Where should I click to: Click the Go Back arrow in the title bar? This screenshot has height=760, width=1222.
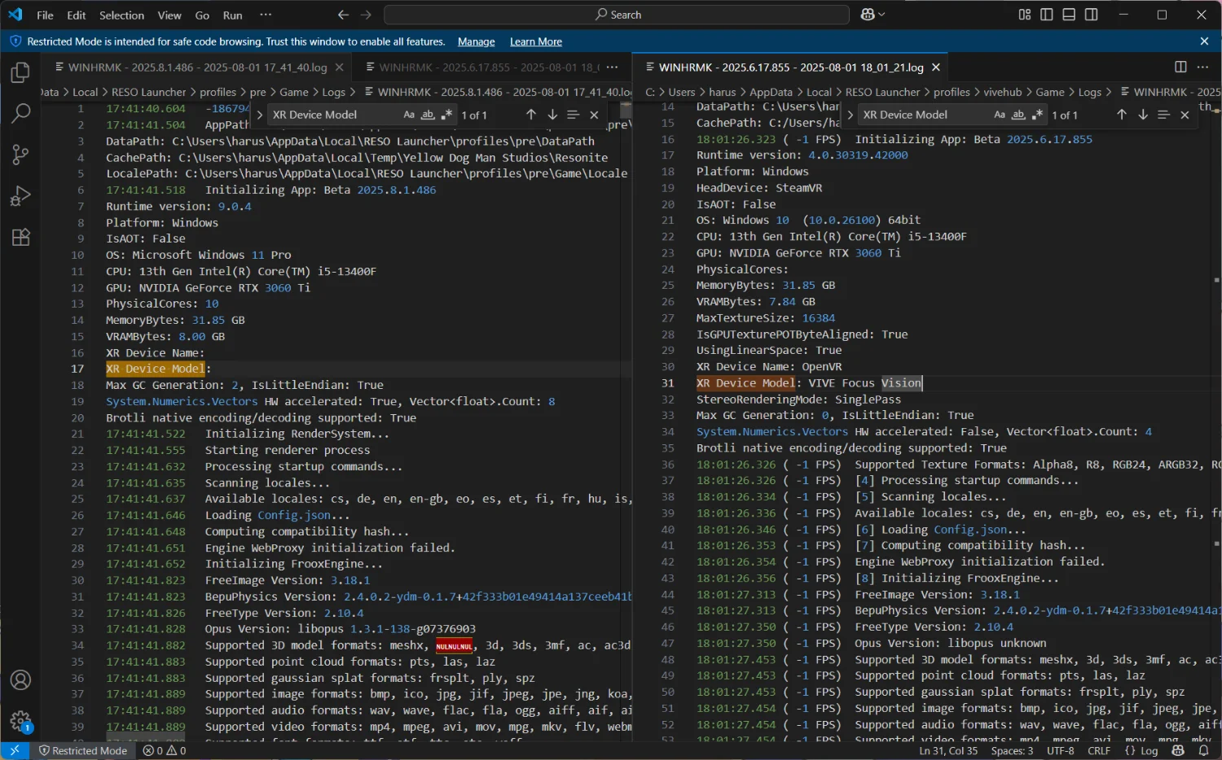coord(343,15)
